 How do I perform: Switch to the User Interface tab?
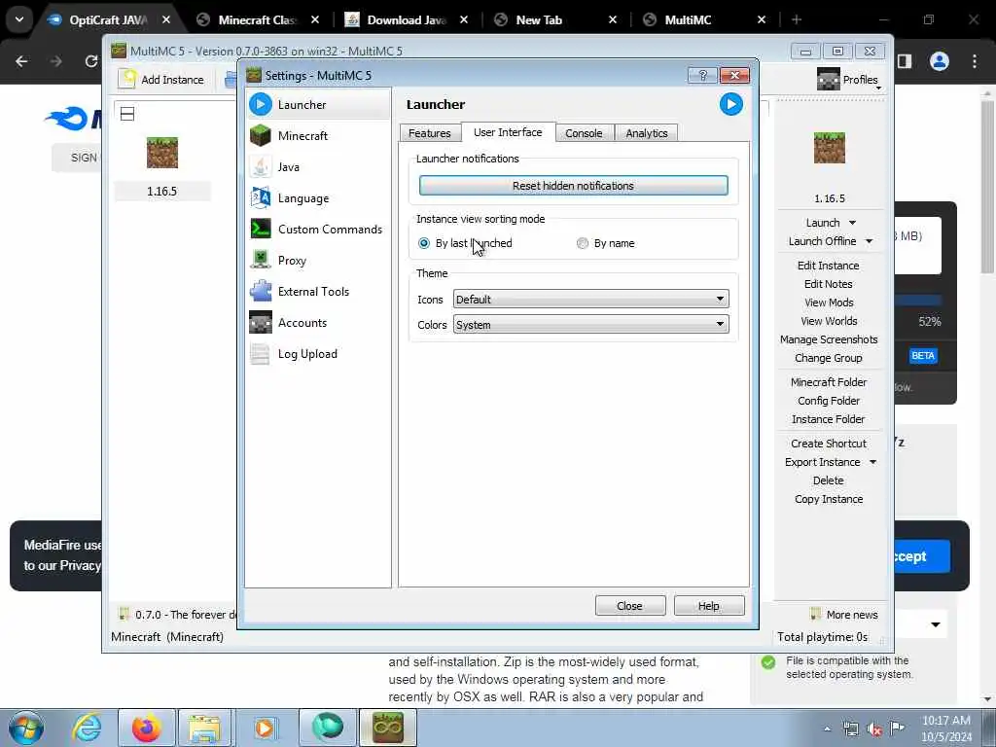[508, 132]
